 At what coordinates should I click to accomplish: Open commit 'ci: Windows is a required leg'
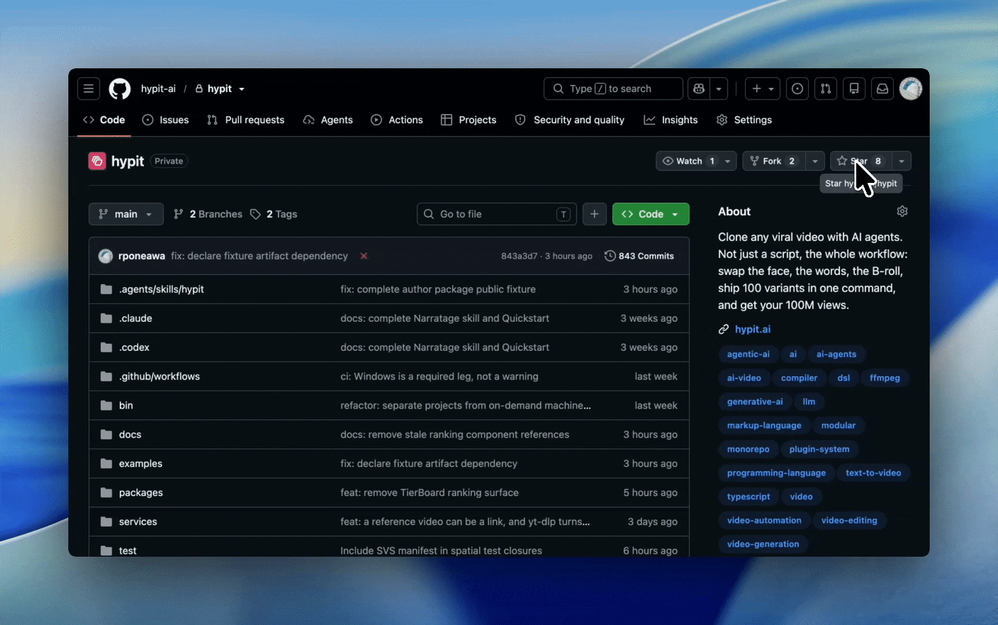coord(439,376)
